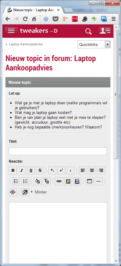The image size is (121, 266).
Task: Click the red bookmark extension icon
Action: point(75,19)
